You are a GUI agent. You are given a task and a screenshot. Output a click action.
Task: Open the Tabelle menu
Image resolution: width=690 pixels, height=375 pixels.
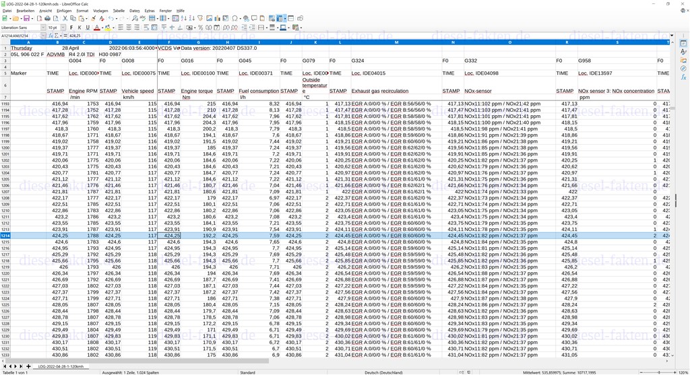(x=119, y=11)
